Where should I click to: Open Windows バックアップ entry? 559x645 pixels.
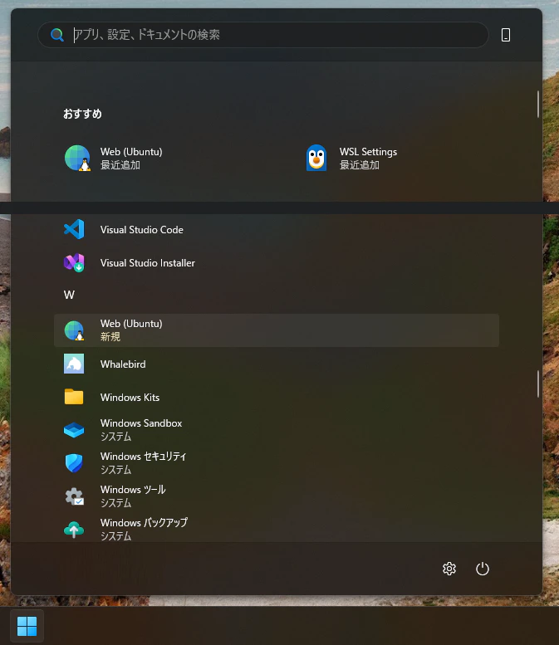(277, 528)
